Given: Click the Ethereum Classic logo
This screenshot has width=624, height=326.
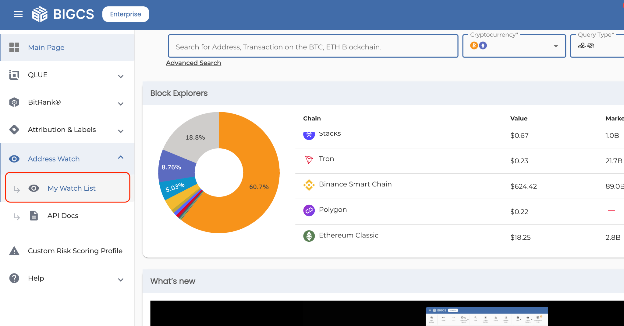Looking at the screenshot, I should (309, 236).
